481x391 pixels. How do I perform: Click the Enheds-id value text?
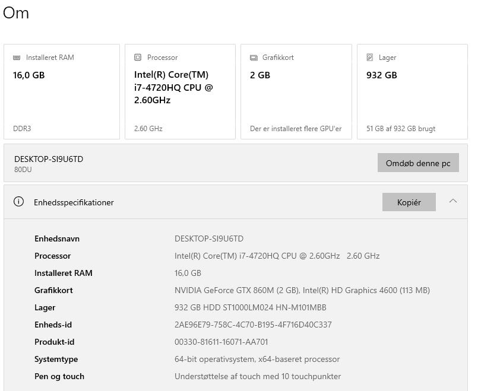(253, 325)
